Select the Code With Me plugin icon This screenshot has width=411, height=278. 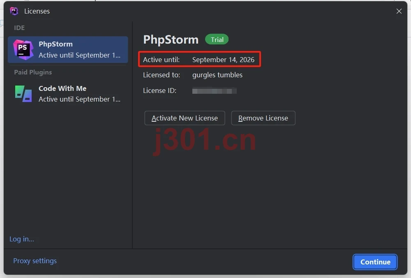[23, 94]
